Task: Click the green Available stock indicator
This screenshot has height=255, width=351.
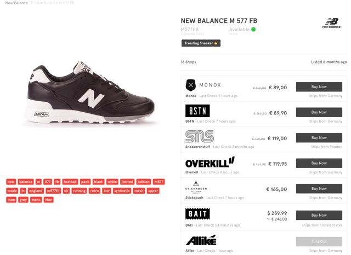Action: [x=253, y=30]
